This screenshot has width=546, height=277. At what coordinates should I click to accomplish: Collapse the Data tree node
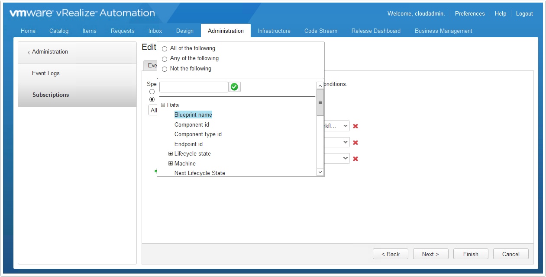pyautogui.click(x=163, y=105)
